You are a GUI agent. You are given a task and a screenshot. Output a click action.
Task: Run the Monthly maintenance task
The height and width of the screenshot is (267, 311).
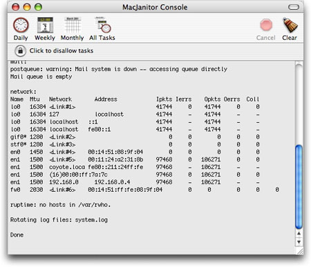click(73, 29)
